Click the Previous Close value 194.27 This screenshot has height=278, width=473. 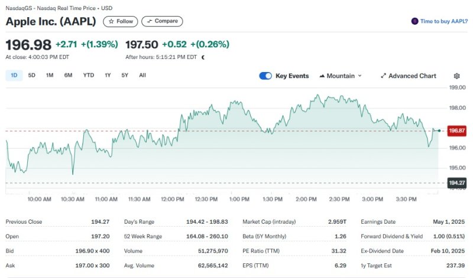click(x=100, y=222)
